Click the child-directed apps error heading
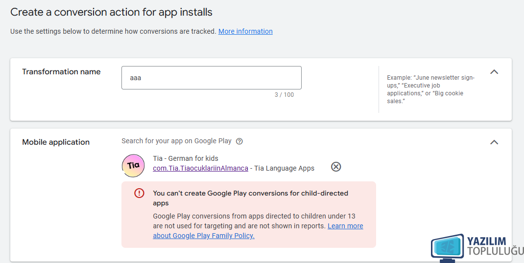This screenshot has width=524, height=263. tap(251, 198)
